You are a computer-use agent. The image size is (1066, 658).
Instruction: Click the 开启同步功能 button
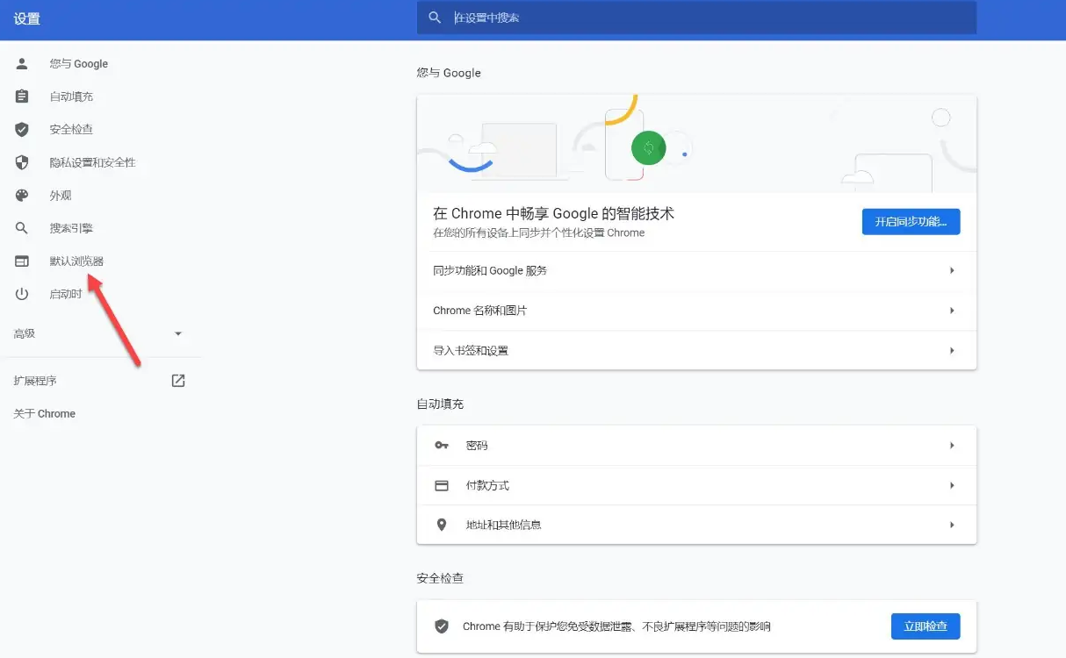coord(911,221)
